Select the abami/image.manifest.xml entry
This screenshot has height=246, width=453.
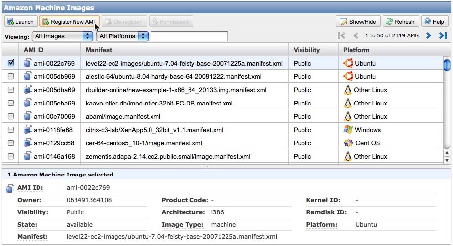123,116
